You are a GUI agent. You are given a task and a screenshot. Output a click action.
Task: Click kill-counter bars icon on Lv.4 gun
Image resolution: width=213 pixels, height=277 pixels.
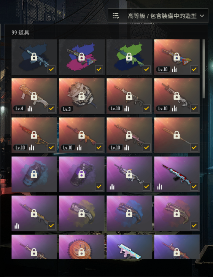(x=30, y=108)
